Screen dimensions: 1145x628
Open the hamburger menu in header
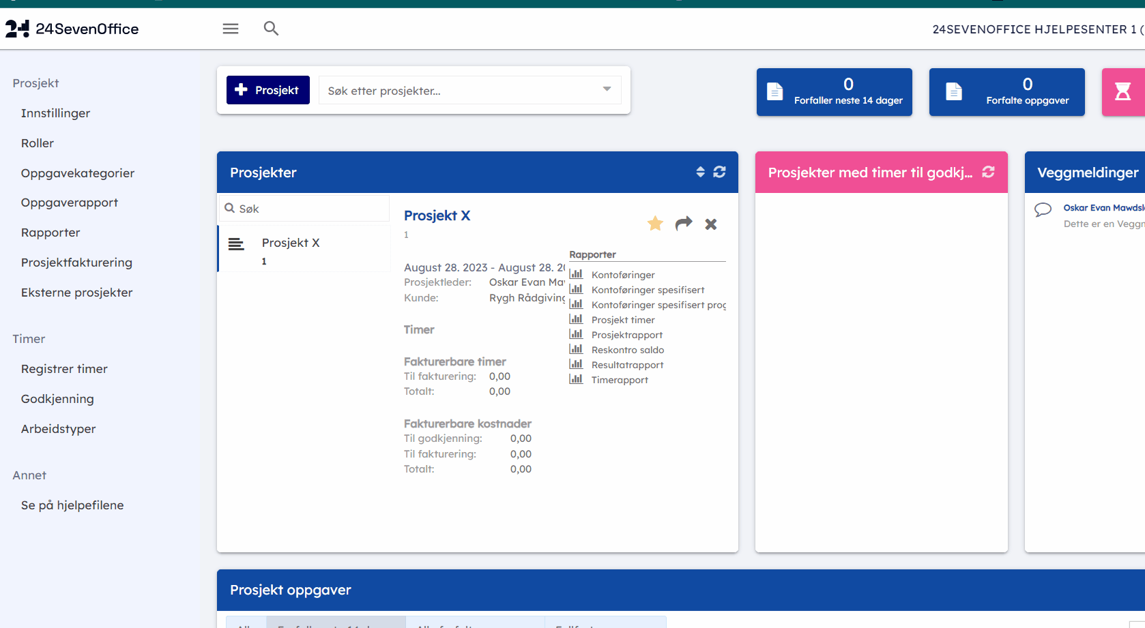click(231, 29)
